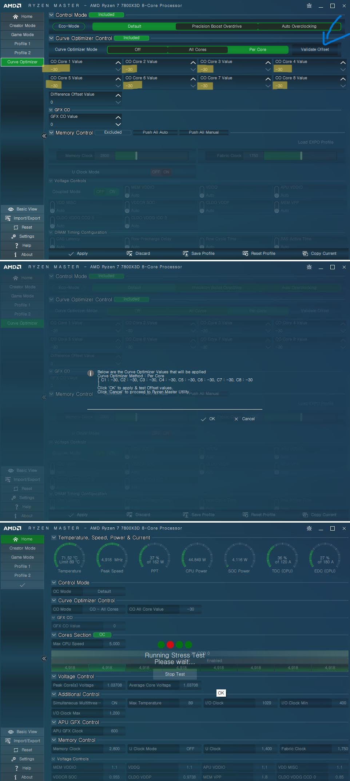Collapse GFX CO section chevron in top window
The image size is (350, 781).
coord(51,110)
